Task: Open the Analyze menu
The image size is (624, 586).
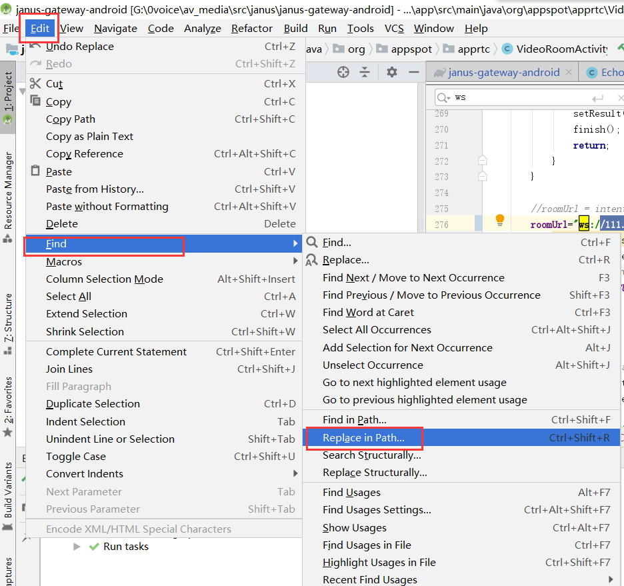Action: (x=203, y=28)
